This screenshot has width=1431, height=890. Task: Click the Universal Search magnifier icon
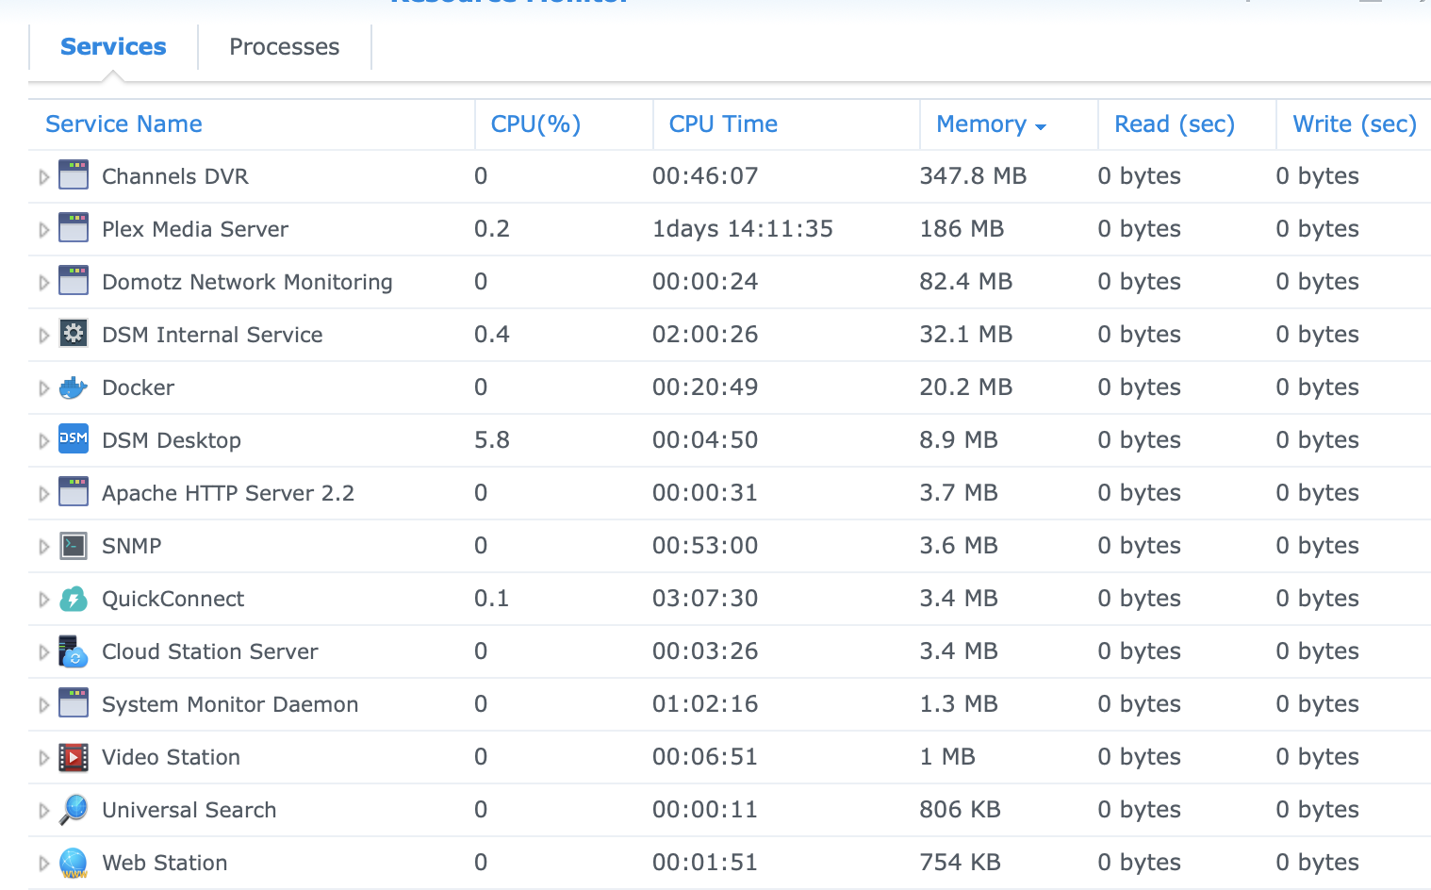point(74,810)
